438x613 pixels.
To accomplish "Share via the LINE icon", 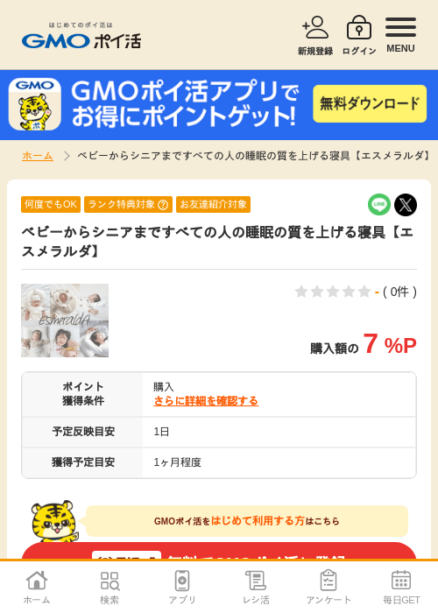I will click(379, 204).
